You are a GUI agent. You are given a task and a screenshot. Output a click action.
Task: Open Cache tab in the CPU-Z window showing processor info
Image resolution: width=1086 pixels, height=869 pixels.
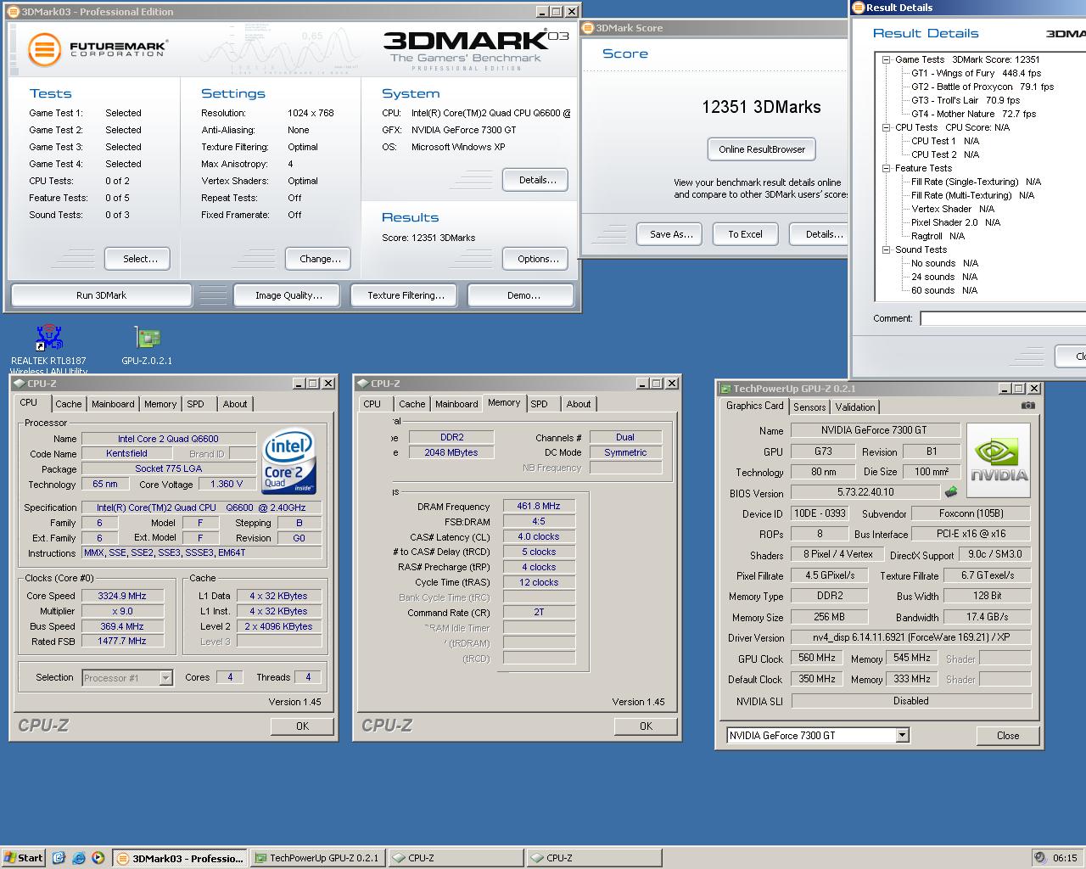[x=69, y=405]
